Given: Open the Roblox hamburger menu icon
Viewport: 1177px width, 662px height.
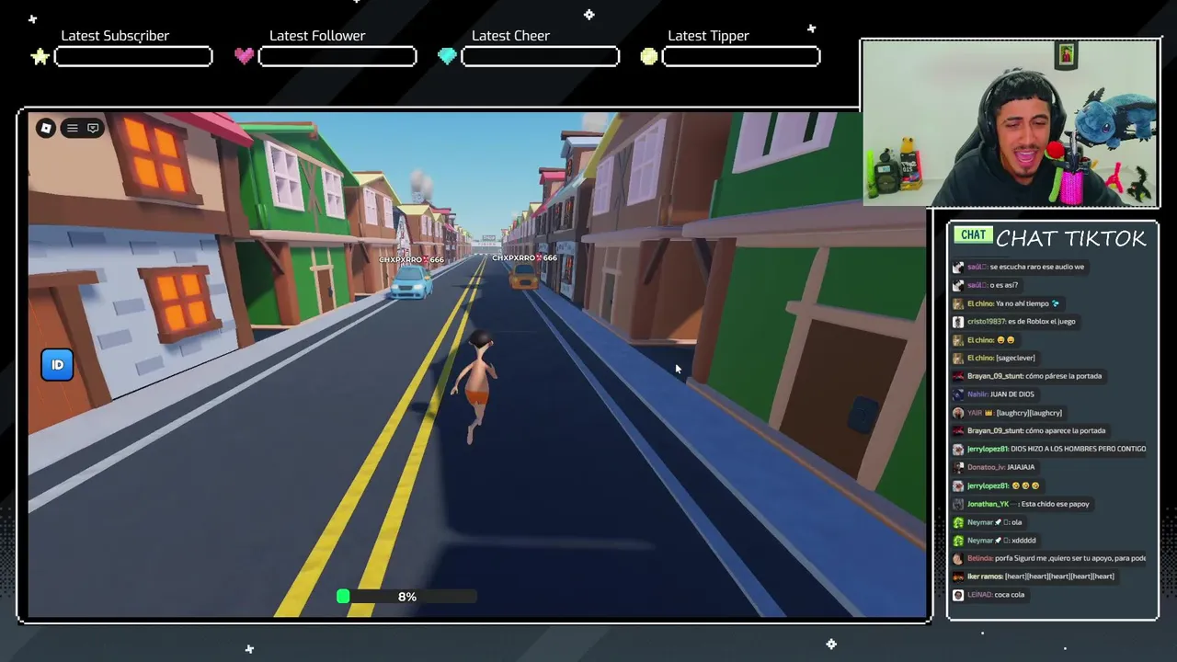Looking at the screenshot, I should coord(73,128).
